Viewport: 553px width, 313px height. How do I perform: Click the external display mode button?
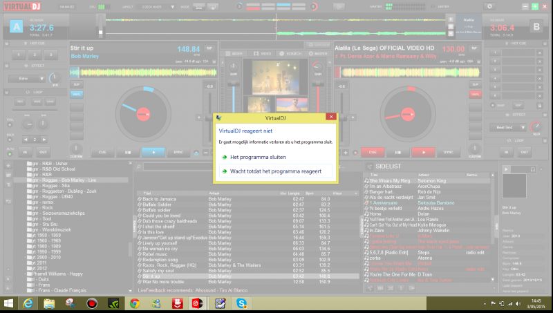click(213, 7)
